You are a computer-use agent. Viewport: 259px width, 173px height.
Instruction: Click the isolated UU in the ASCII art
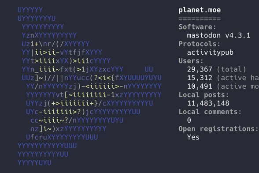pos(149,69)
